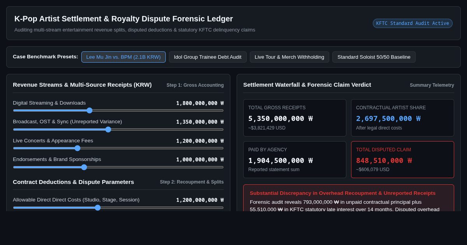Click the 848,510,000 ₩ disputed amount

click(384, 160)
